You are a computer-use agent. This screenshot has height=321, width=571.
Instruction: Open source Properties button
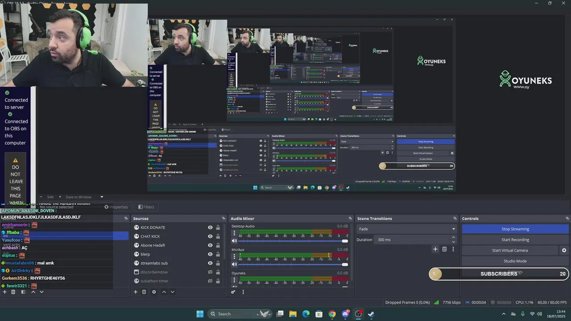(116, 207)
